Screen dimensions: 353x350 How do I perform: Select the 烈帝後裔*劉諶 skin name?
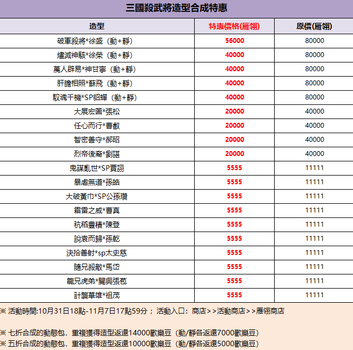coord(97,154)
